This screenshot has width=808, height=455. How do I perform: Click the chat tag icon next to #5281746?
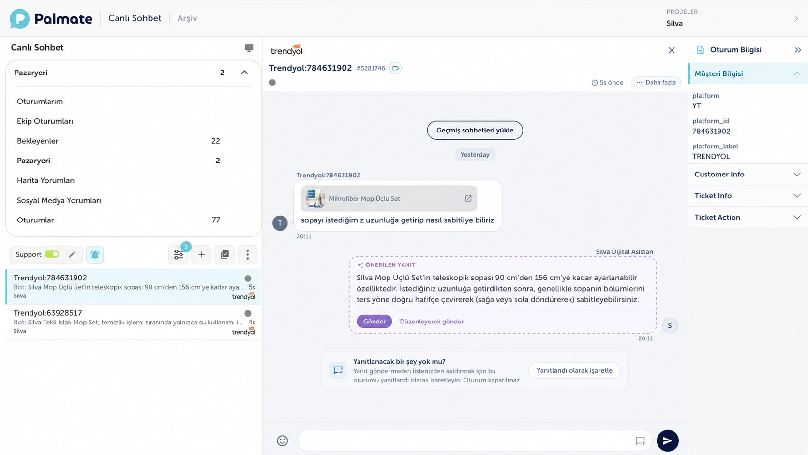pos(395,68)
